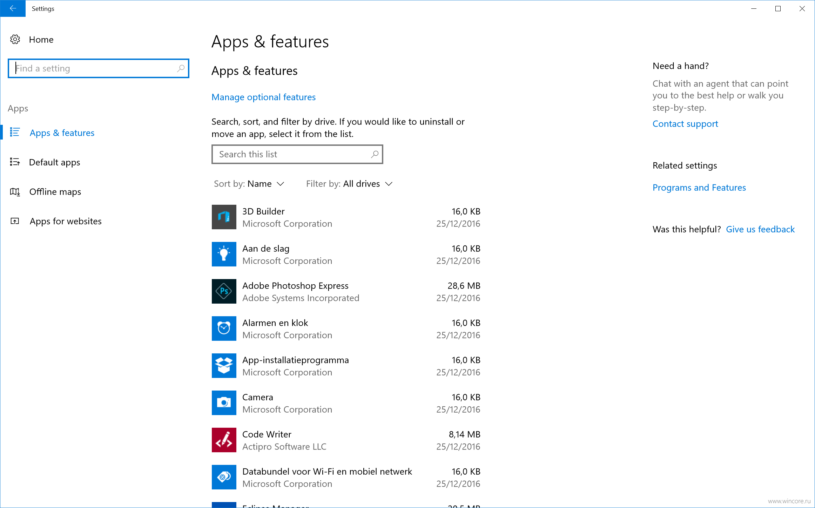Open Programs and Features link
Viewport: 815px width, 508px height.
pos(699,188)
